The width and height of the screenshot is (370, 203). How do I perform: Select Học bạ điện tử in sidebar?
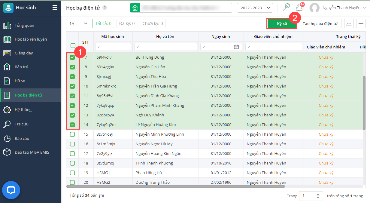(x=31, y=95)
